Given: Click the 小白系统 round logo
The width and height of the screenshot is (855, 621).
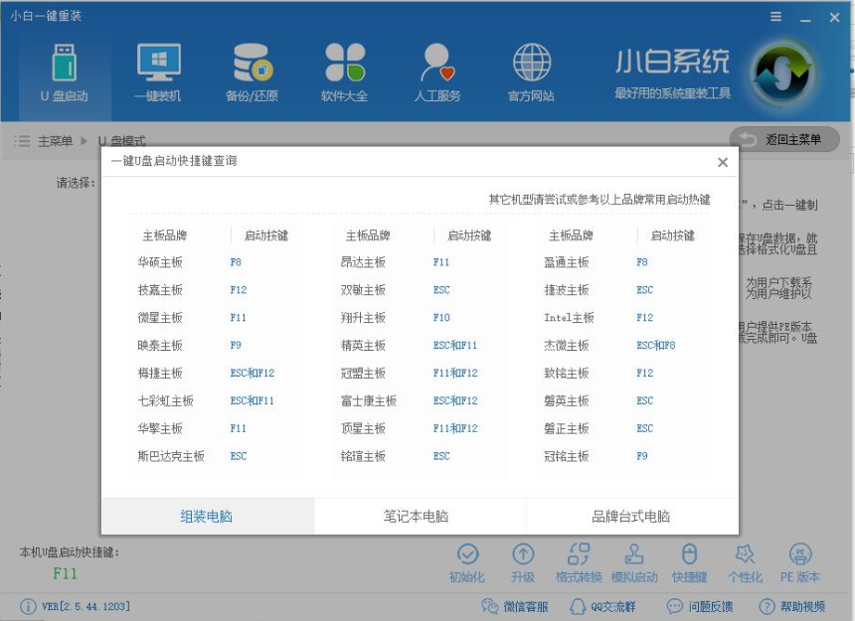Looking at the screenshot, I should [781, 74].
